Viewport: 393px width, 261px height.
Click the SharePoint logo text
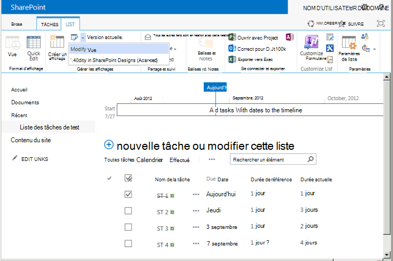tap(28, 7)
